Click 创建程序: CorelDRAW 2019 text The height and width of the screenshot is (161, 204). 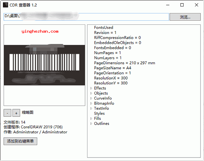pyautogui.click(x=33, y=127)
